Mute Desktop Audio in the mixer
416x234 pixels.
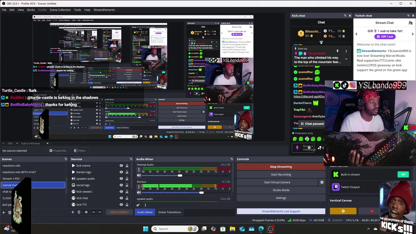point(139,175)
